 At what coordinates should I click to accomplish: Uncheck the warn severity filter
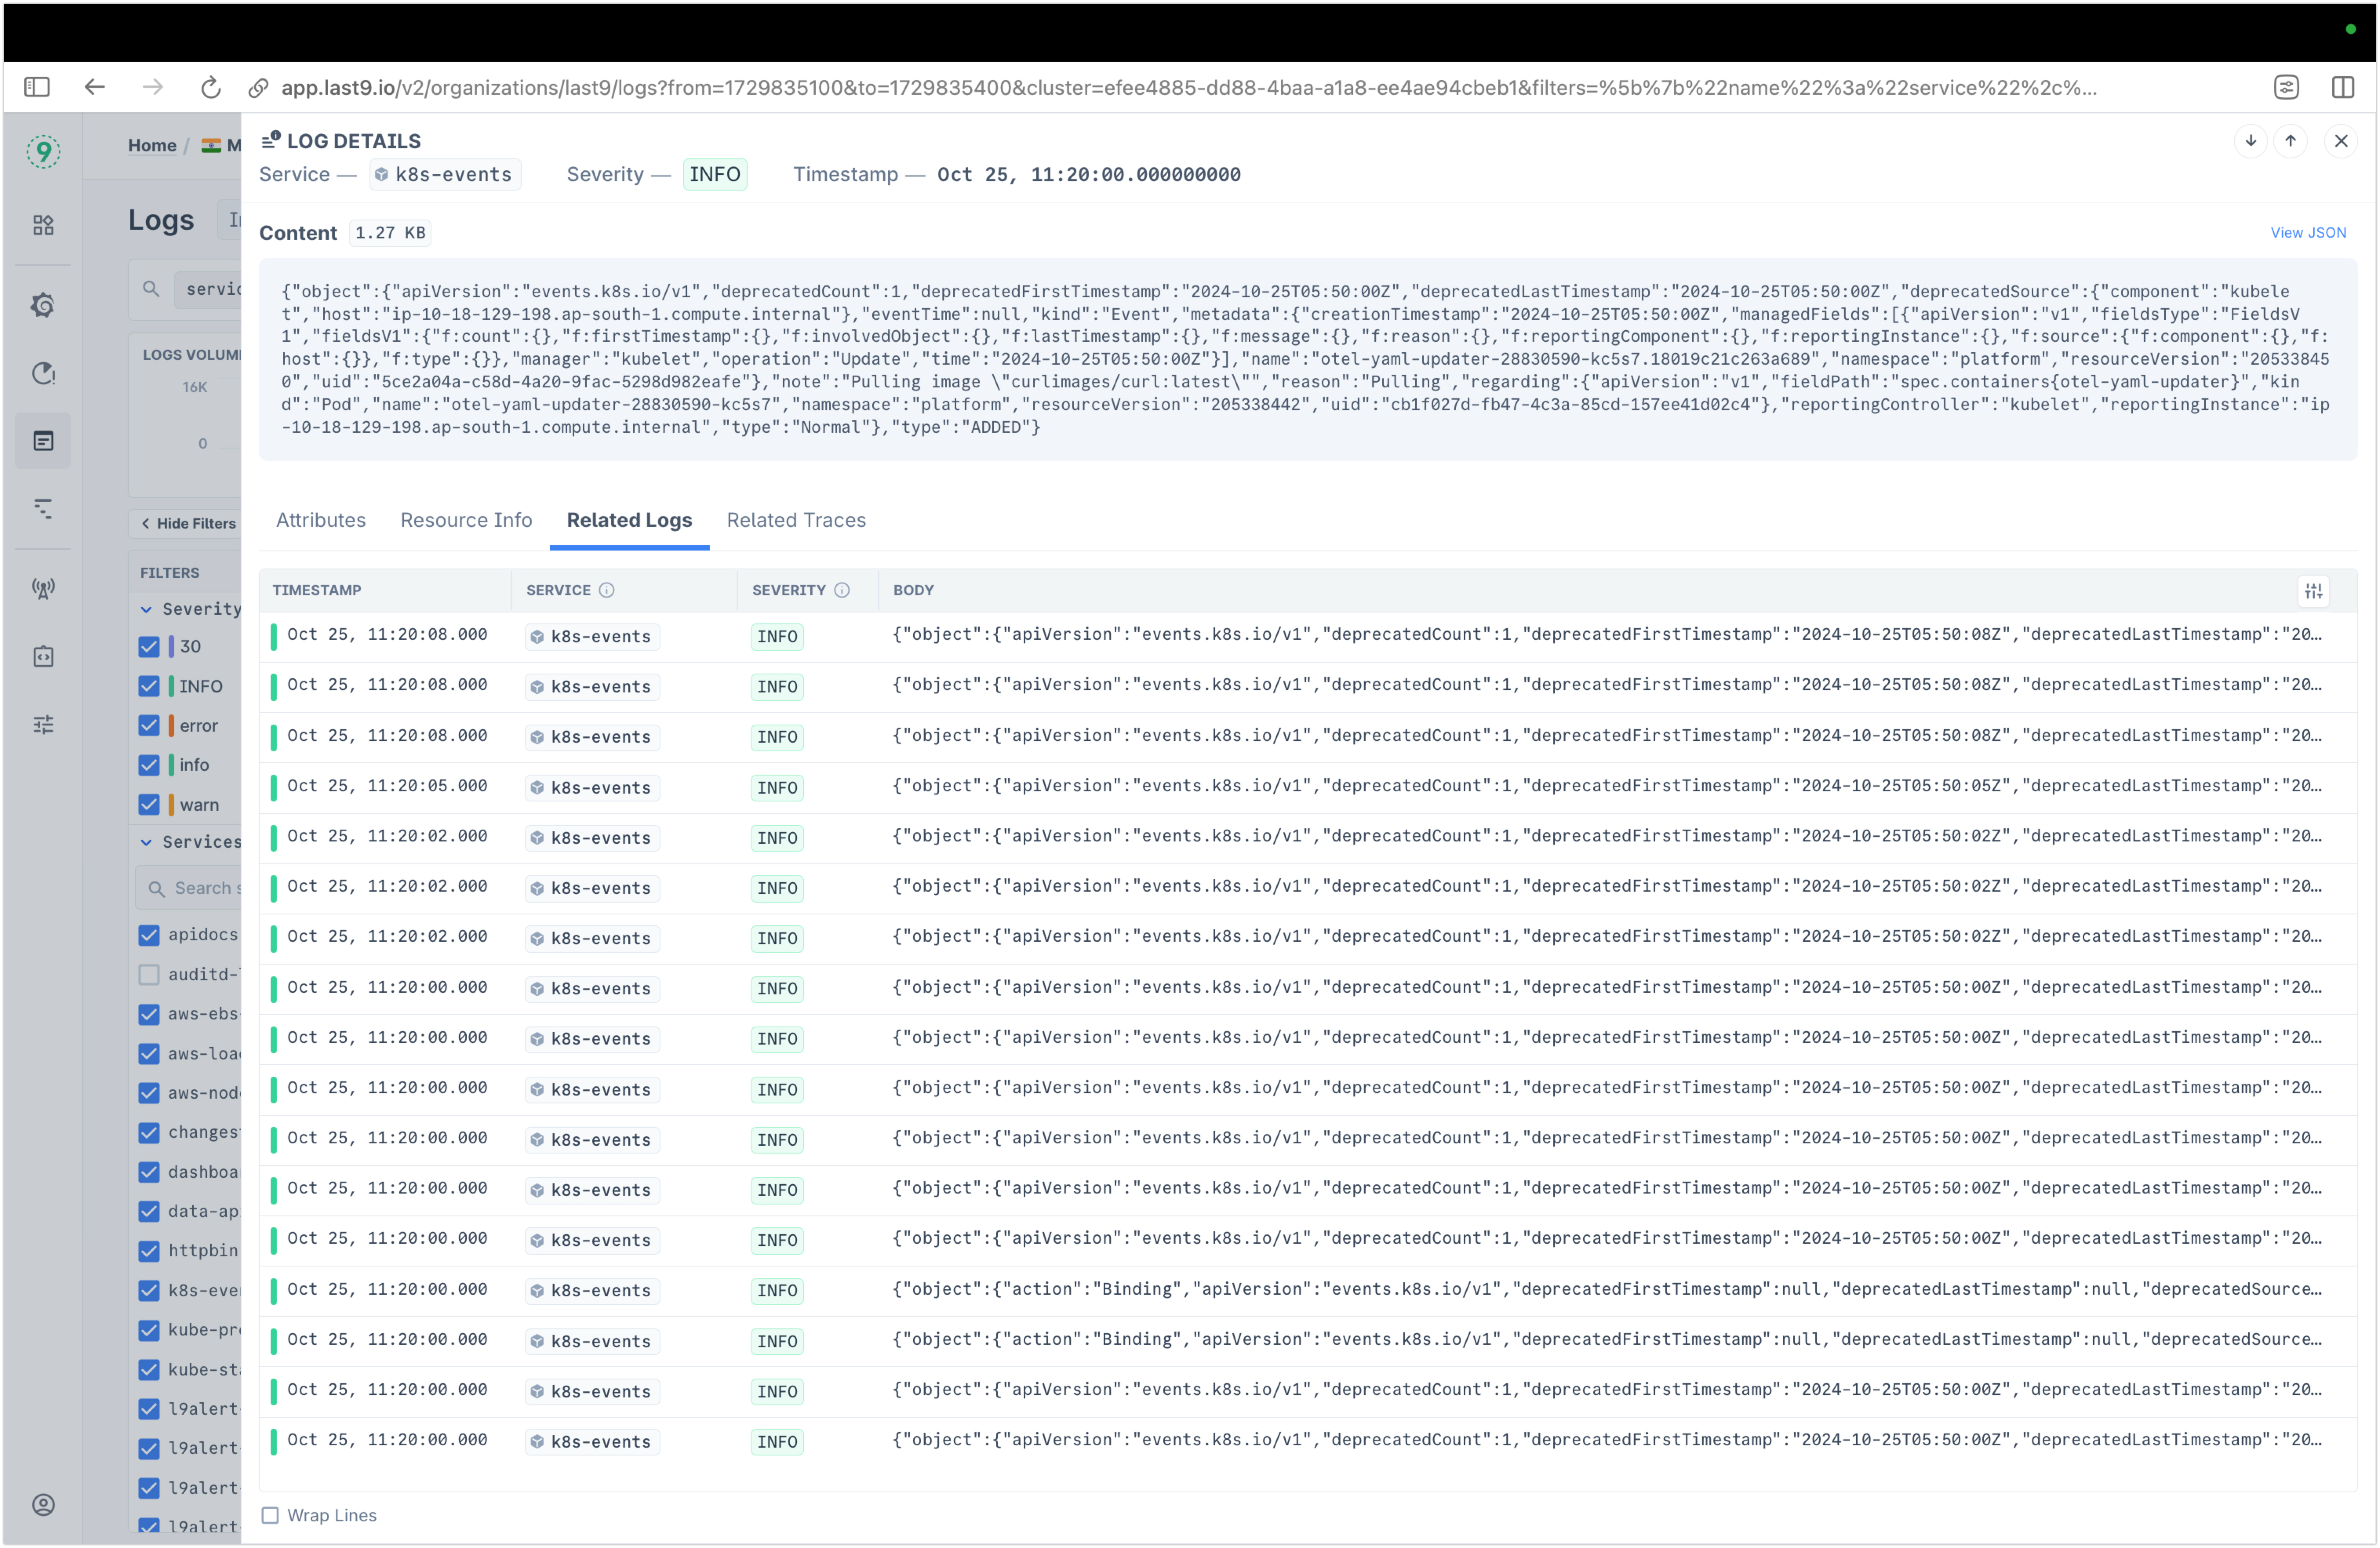[x=149, y=805]
